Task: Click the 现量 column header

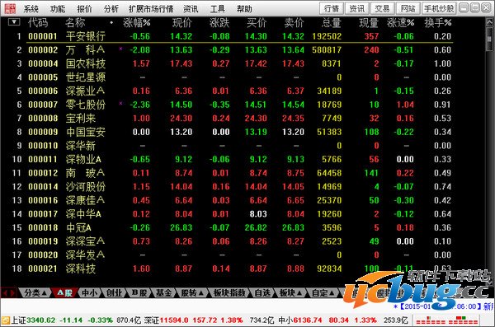Action: click(x=369, y=23)
